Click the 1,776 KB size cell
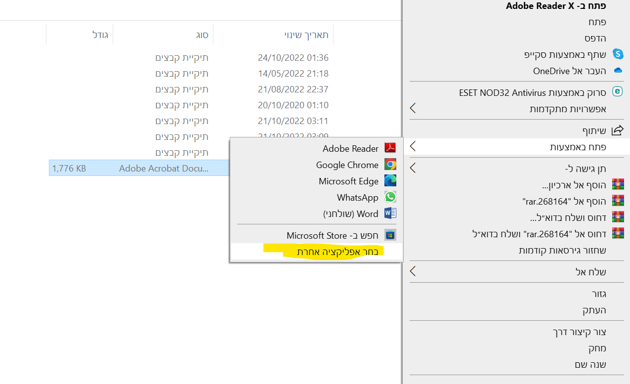 pyautogui.click(x=69, y=169)
